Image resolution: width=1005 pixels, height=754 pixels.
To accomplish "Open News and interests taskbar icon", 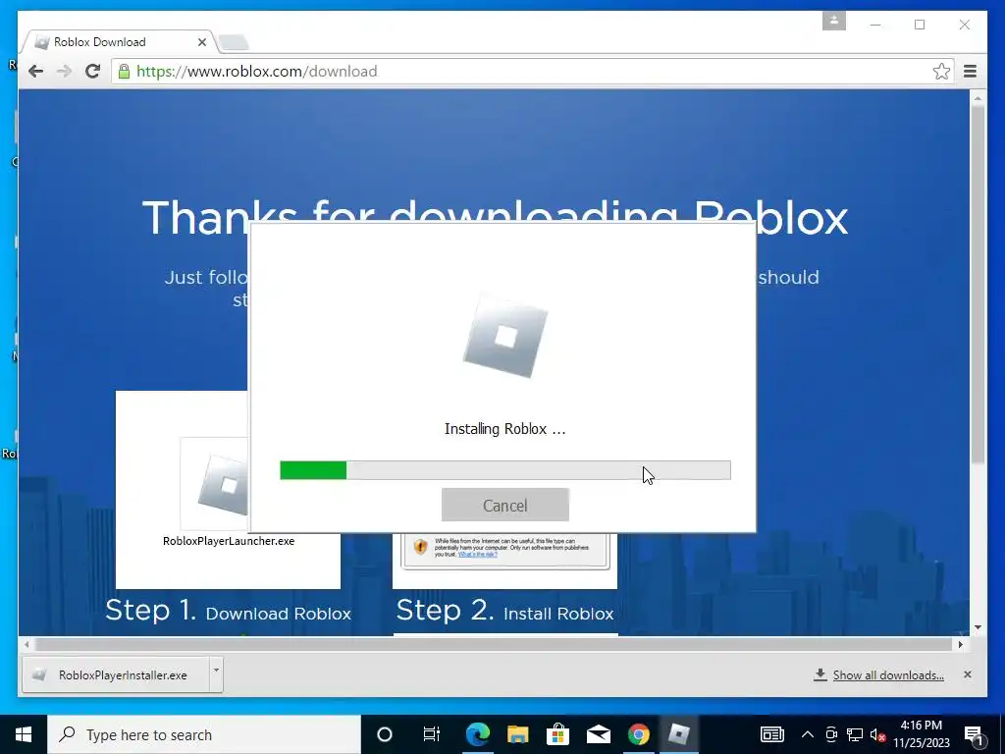I will coord(771,734).
